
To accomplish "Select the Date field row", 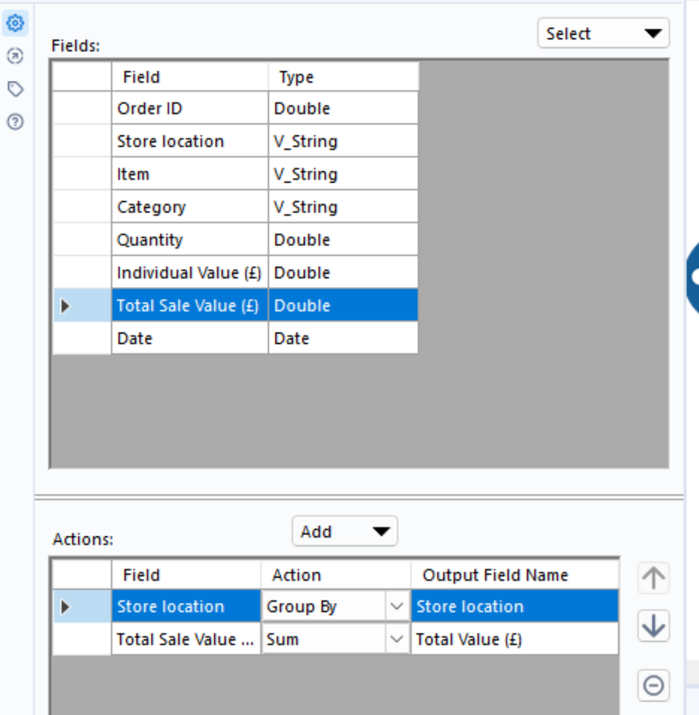I will 189,339.
